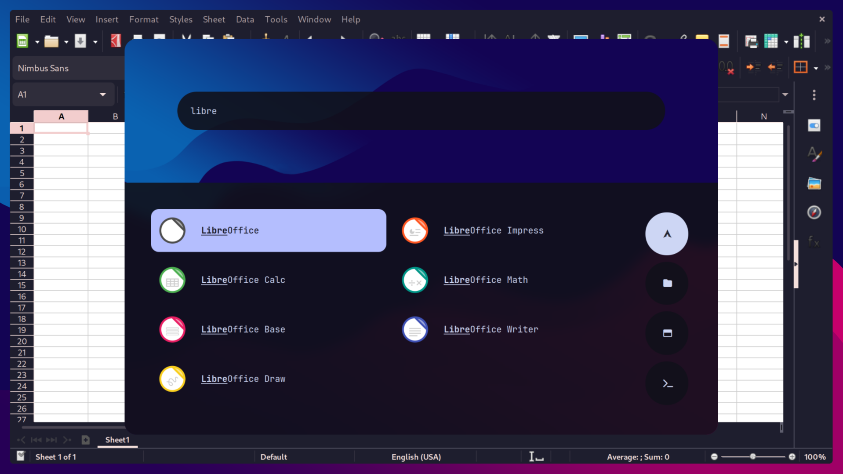843x474 pixels.
Task: Click English (USA) language in status bar
Action: [416, 457]
